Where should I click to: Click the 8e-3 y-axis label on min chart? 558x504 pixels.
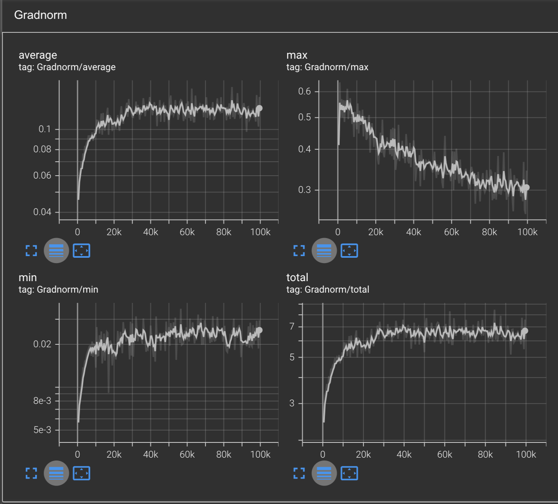coord(42,401)
